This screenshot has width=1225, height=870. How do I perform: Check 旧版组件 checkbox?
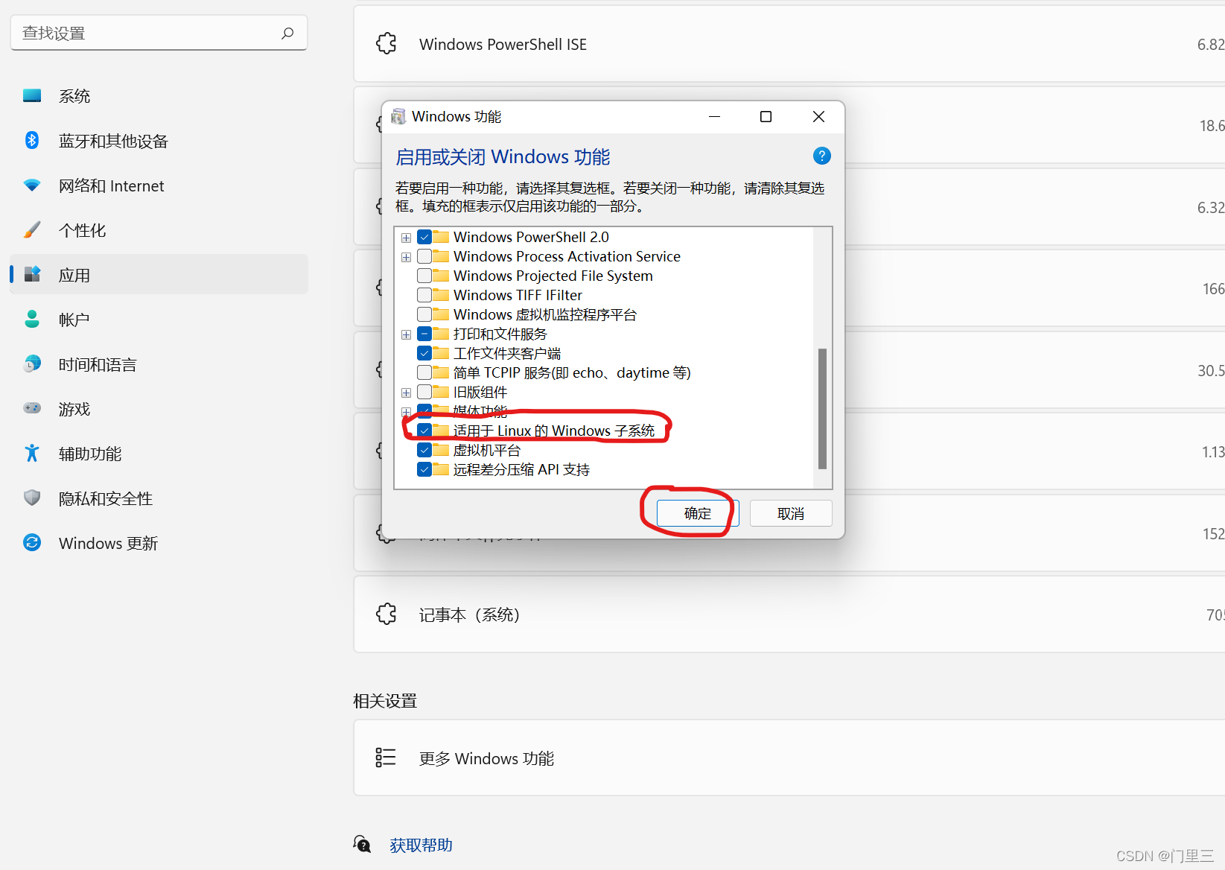424,392
